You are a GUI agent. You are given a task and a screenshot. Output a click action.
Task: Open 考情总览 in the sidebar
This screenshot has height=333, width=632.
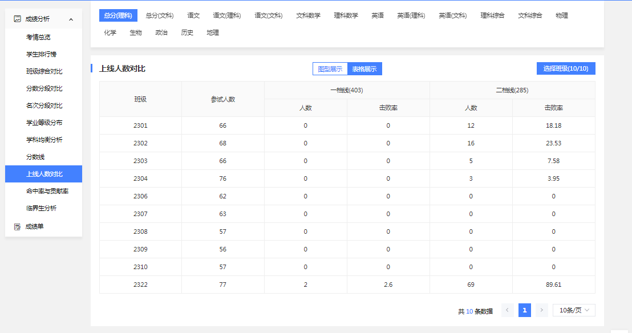[x=38, y=37]
